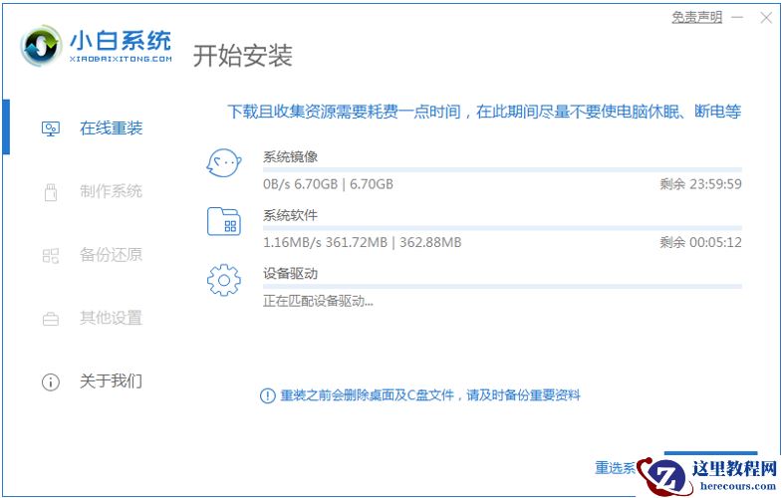Click the 系统镜像 download progress bar
This screenshot has height=498, width=782.
502,170
